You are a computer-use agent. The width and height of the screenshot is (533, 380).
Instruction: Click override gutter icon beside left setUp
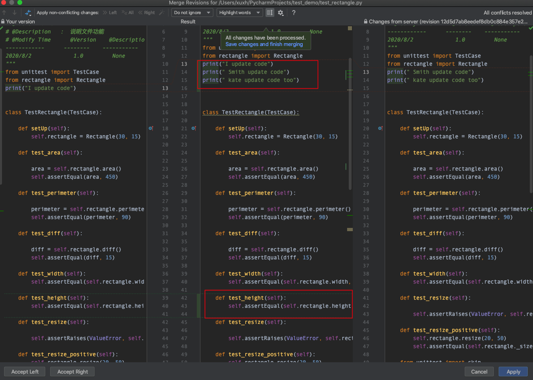tap(151, 128)
